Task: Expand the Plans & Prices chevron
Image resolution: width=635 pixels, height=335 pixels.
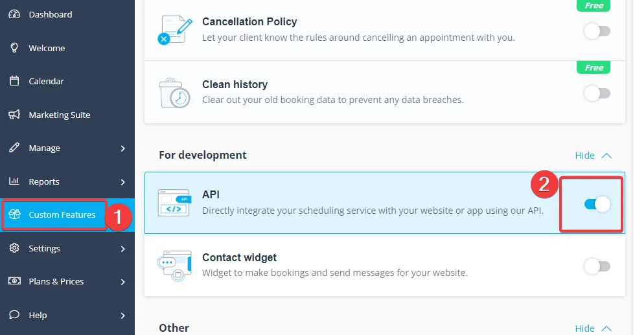Action: click(122, 282)
